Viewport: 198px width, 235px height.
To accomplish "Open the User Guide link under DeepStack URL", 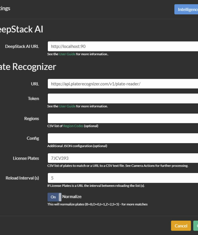I will [67, 54].
